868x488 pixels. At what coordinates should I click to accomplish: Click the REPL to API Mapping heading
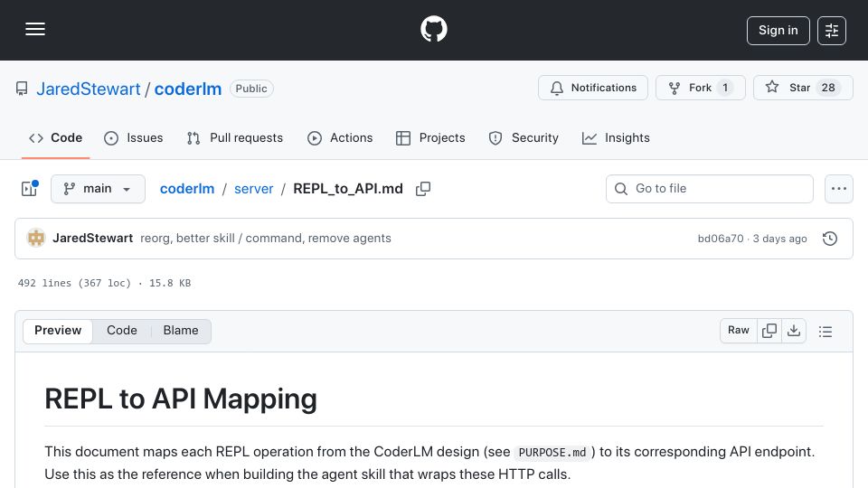coord(181,399)
